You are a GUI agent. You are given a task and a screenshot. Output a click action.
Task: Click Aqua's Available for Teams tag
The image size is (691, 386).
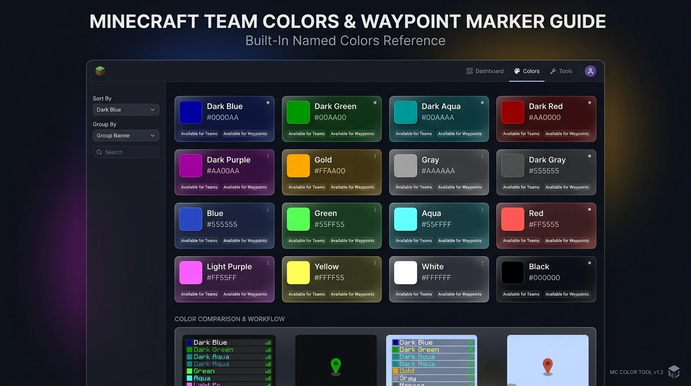pyautogui.click(x=414, y=241)
